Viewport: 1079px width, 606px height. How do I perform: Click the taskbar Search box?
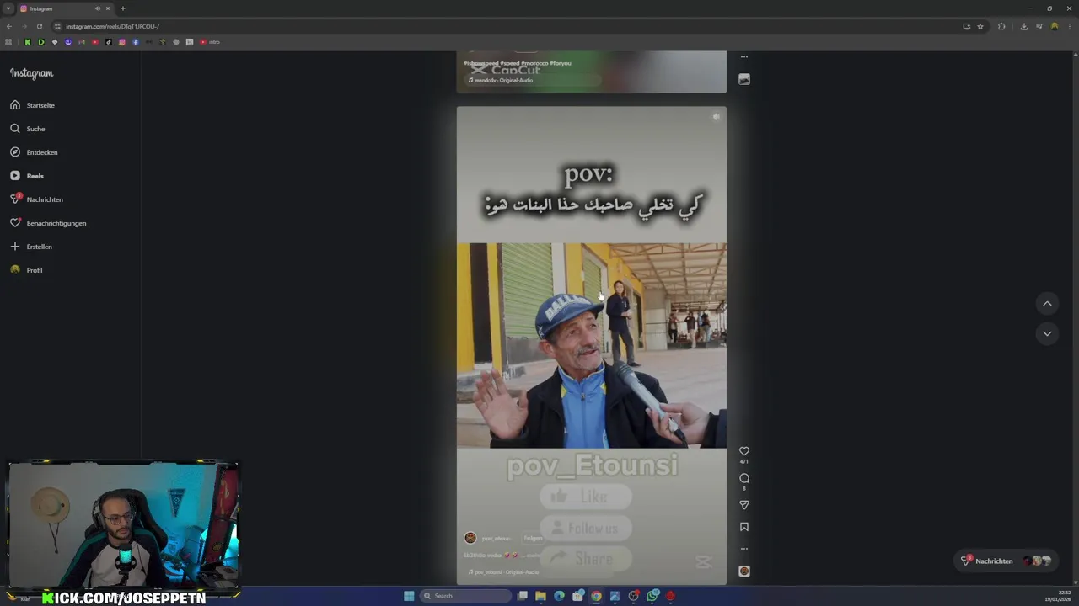point(465,596)
